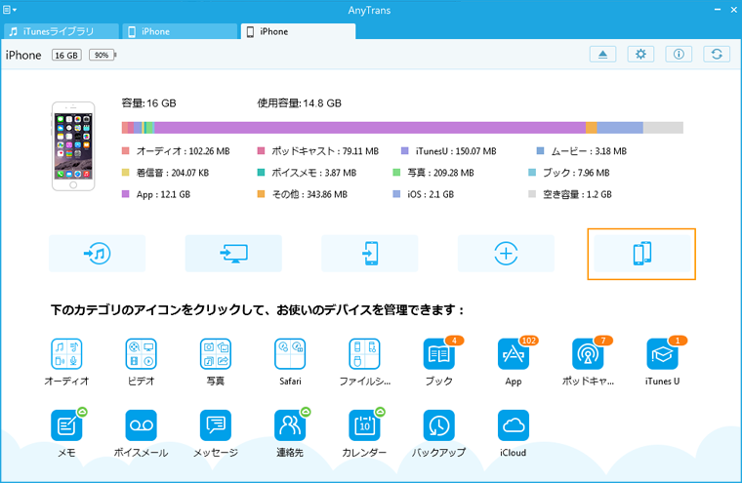Click the refresh icon
The width and height of the screenshot is (742, 483).
[x=717, y=55]
